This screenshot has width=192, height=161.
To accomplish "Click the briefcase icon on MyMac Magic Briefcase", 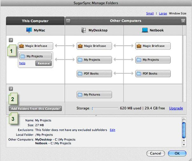I will (x=21, y=46).
